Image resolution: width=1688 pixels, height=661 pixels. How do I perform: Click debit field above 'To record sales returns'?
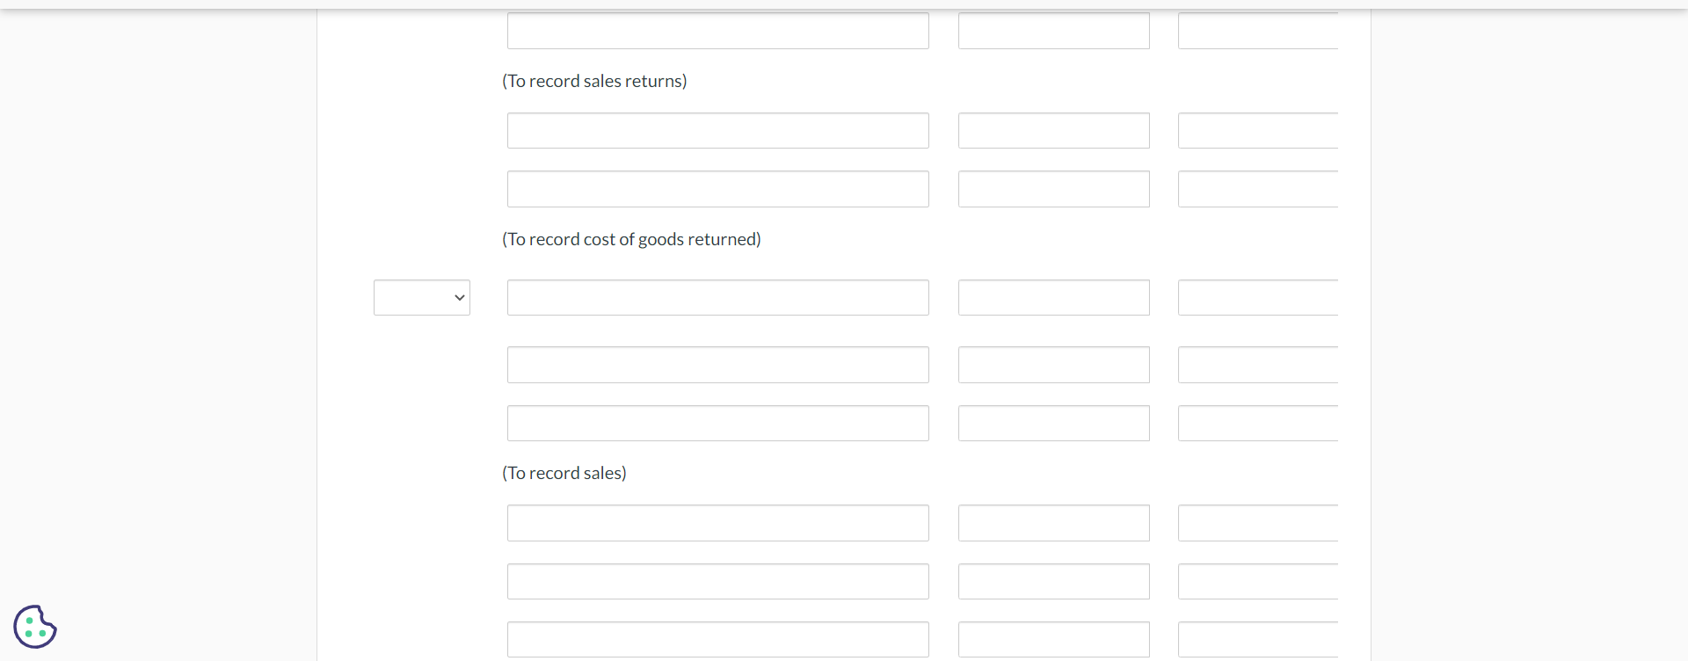tap(1053, 31)
